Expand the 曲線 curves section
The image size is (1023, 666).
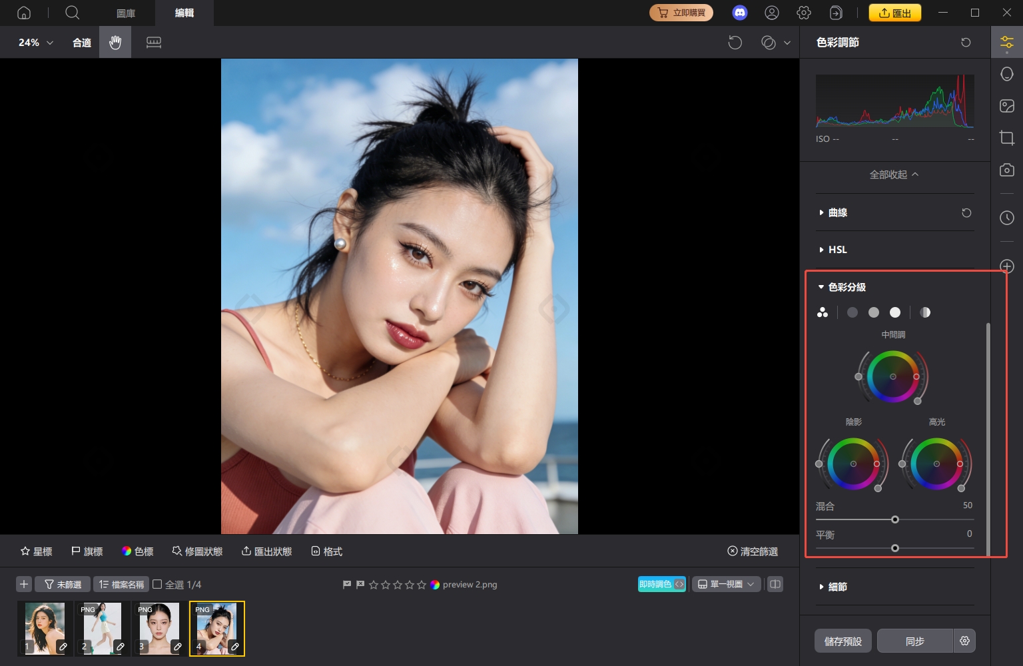[x=837, y=212]
